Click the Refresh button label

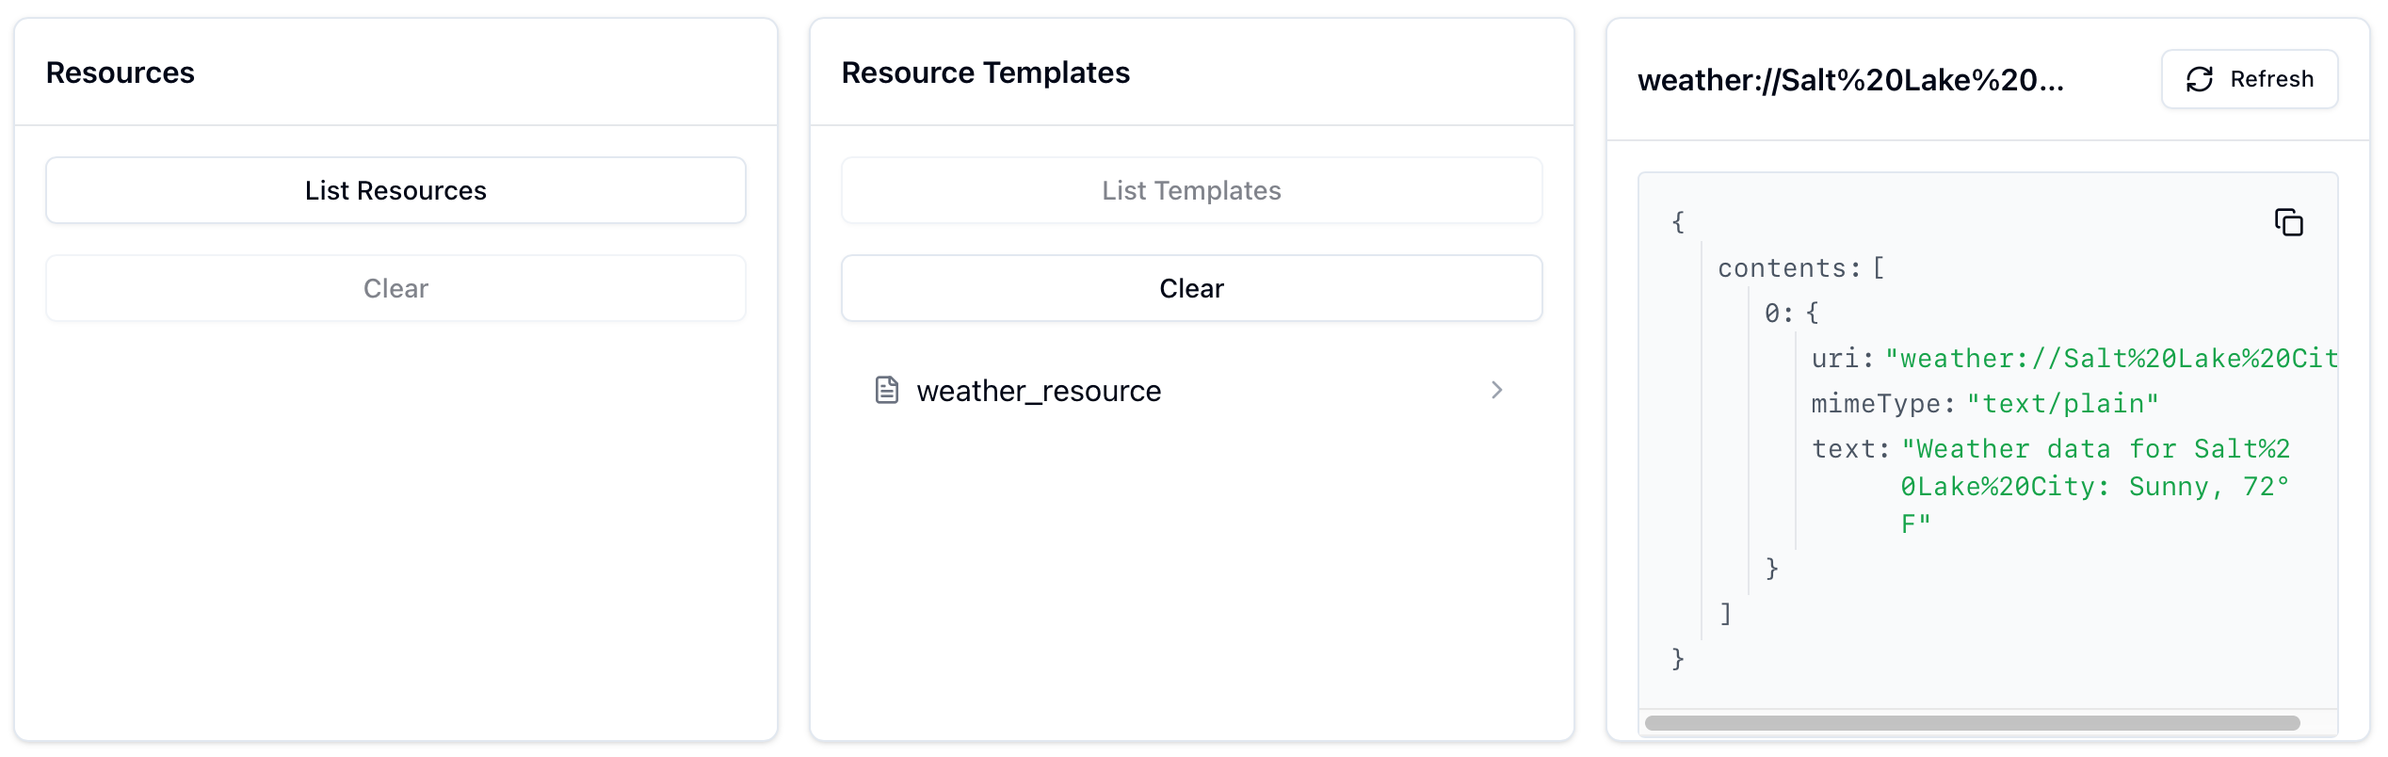pos(2271,79)
